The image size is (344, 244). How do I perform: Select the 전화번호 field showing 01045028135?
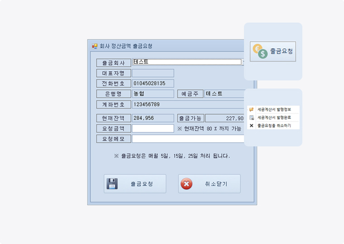[x=153, y=84]
